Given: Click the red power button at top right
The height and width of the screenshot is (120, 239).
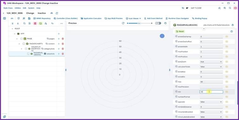Looking at the screenshot, I should (235, 8).
